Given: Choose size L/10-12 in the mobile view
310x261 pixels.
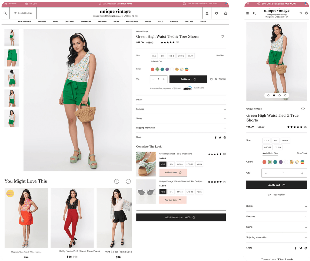Looking at the screenshot, I should point(267,148).
